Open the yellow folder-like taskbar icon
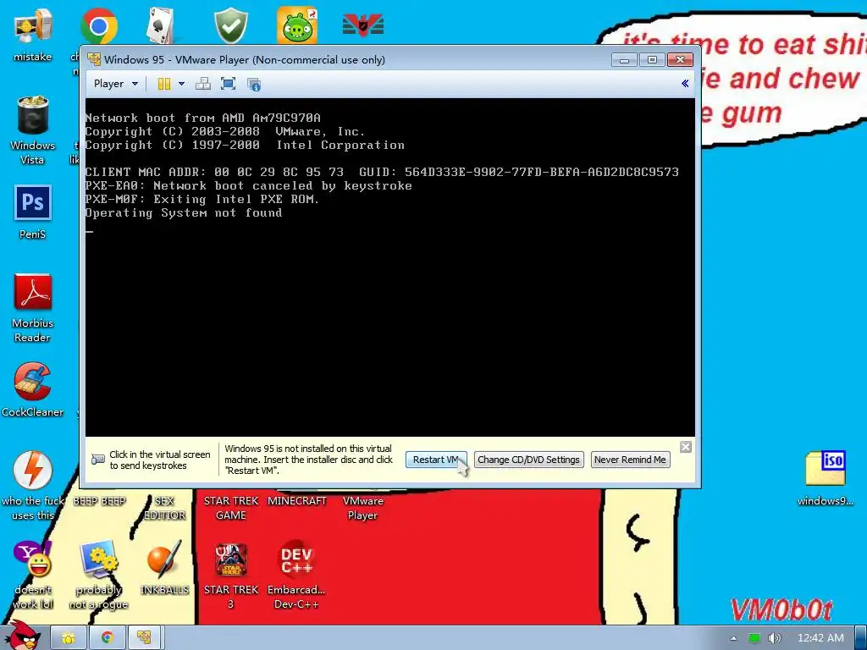 coord(69,638)
